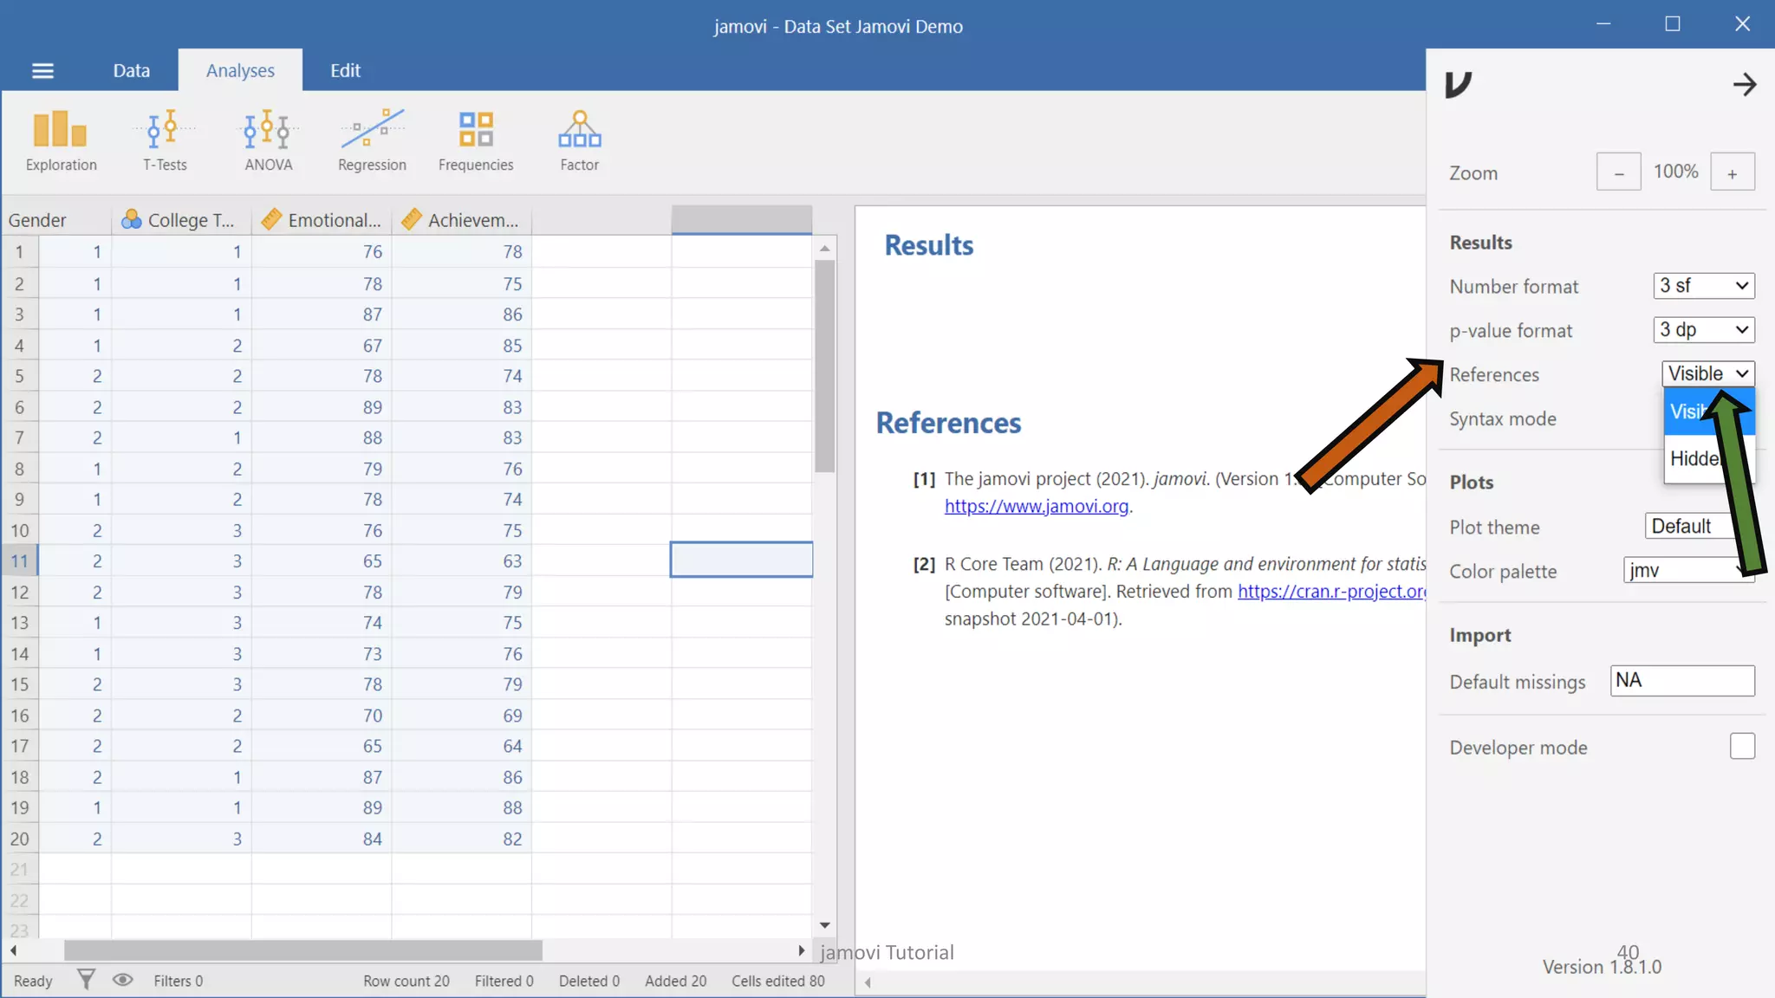Enable the Developer mode checkbox

[1741, 746]
